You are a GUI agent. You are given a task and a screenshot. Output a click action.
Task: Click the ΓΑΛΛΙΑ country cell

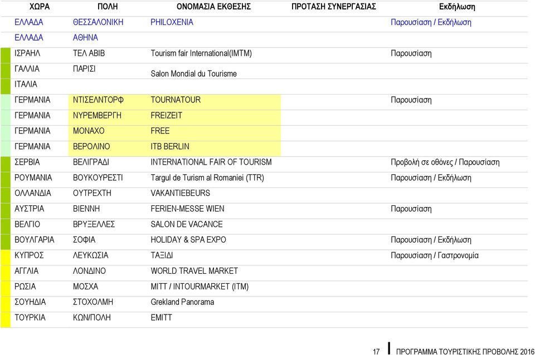[27, 69]
